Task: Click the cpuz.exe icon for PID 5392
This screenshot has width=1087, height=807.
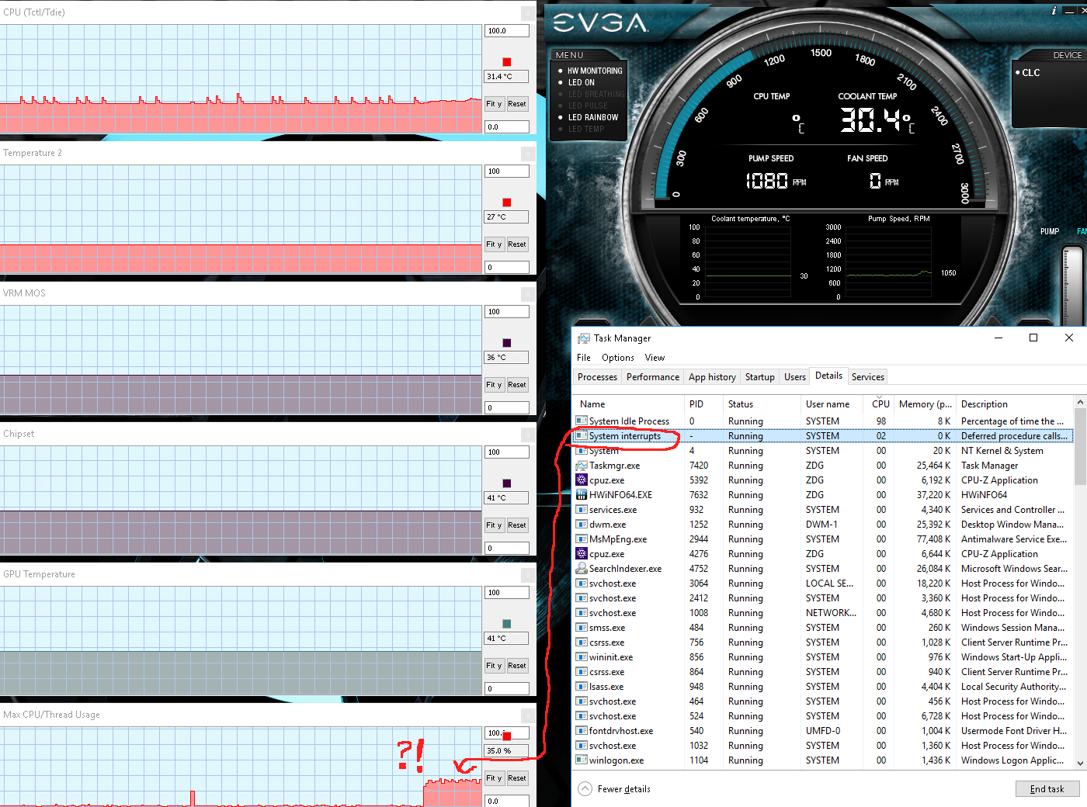Action: click(x=582, y=480)
